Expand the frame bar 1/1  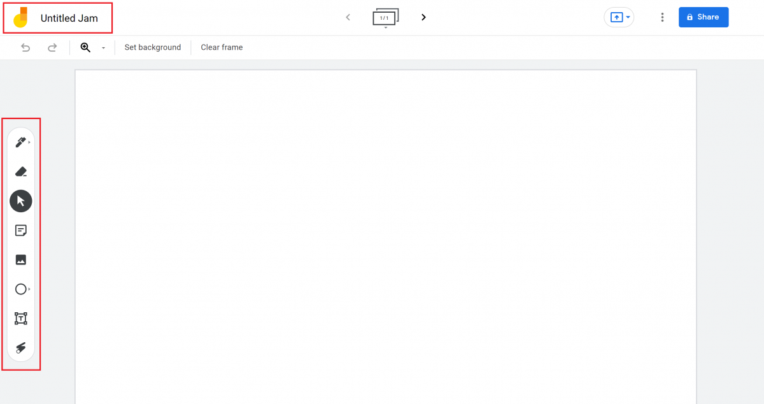(385, 18)
